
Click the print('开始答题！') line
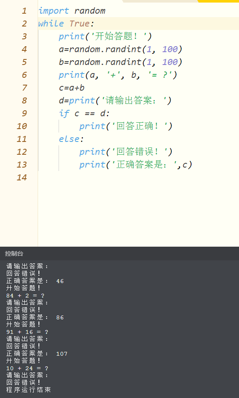pos(105,37)
